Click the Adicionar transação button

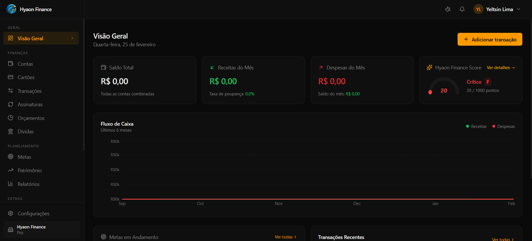[x=490, y=39]
